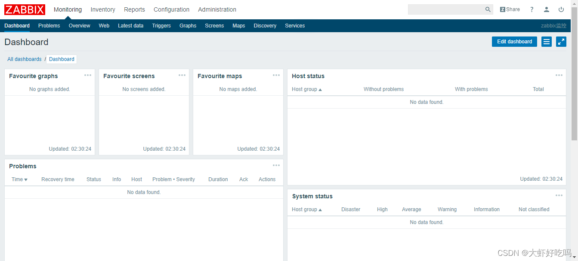Image resolution: width=578 pixels, height=261 pixels.
Task: Click the 'No graphs added.' text
Action: (x=49, y=89)
